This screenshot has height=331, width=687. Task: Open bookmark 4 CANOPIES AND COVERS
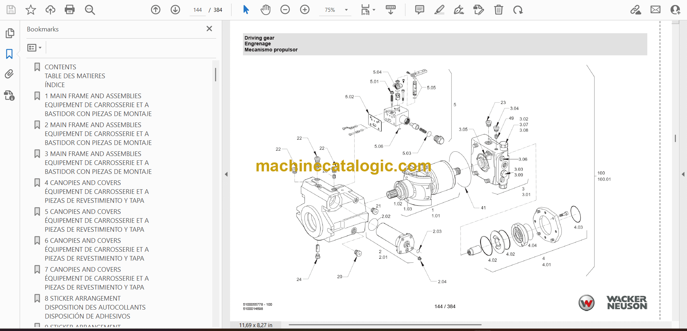coord(83,182)
